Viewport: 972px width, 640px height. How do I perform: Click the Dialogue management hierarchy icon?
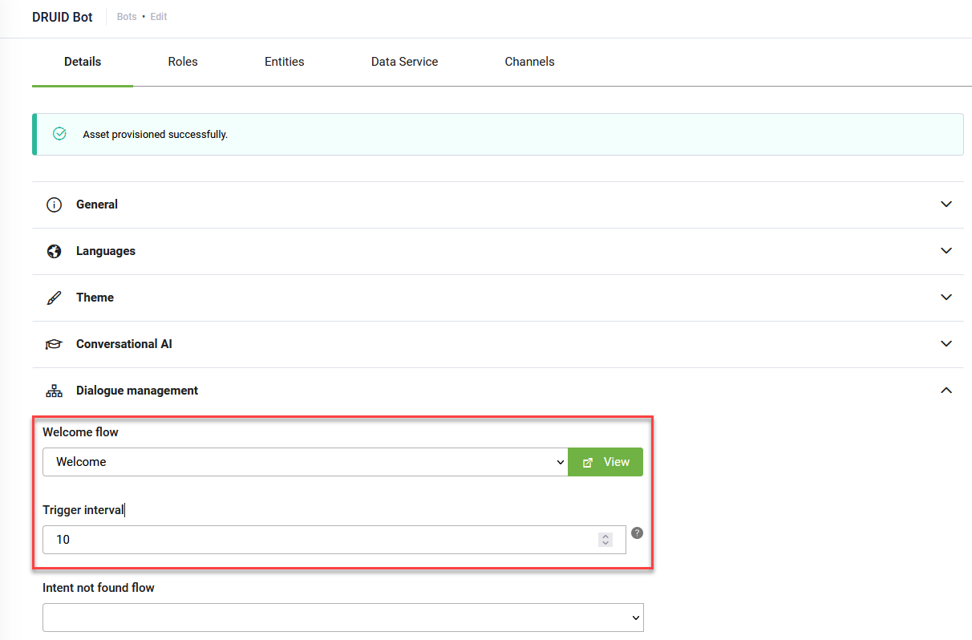point(54,391)
